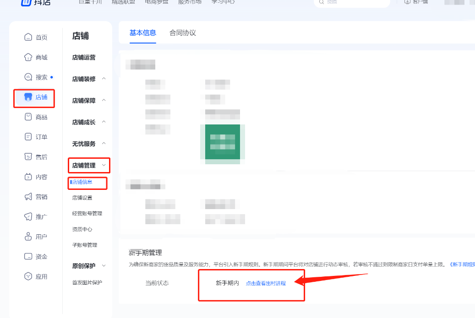The width and height of the screenshot is (475, 318).
Task: Switch to the 合同协议 tab
Action: tap(182, 33)
